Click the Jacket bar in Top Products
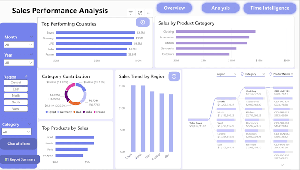This screenshot has height=170, width=300. (x=75, y=137)
